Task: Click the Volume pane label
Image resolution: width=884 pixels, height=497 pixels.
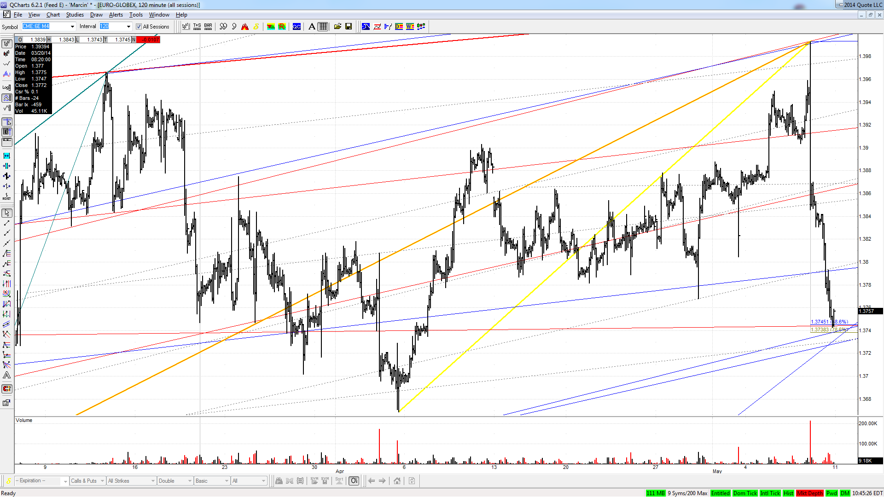Action: [24, 420]
